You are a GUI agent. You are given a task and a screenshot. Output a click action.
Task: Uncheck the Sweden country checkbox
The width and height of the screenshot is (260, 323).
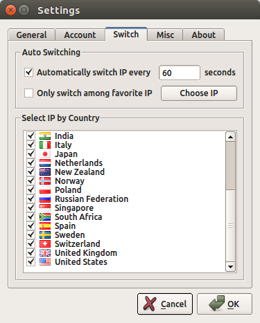(31, 235)
